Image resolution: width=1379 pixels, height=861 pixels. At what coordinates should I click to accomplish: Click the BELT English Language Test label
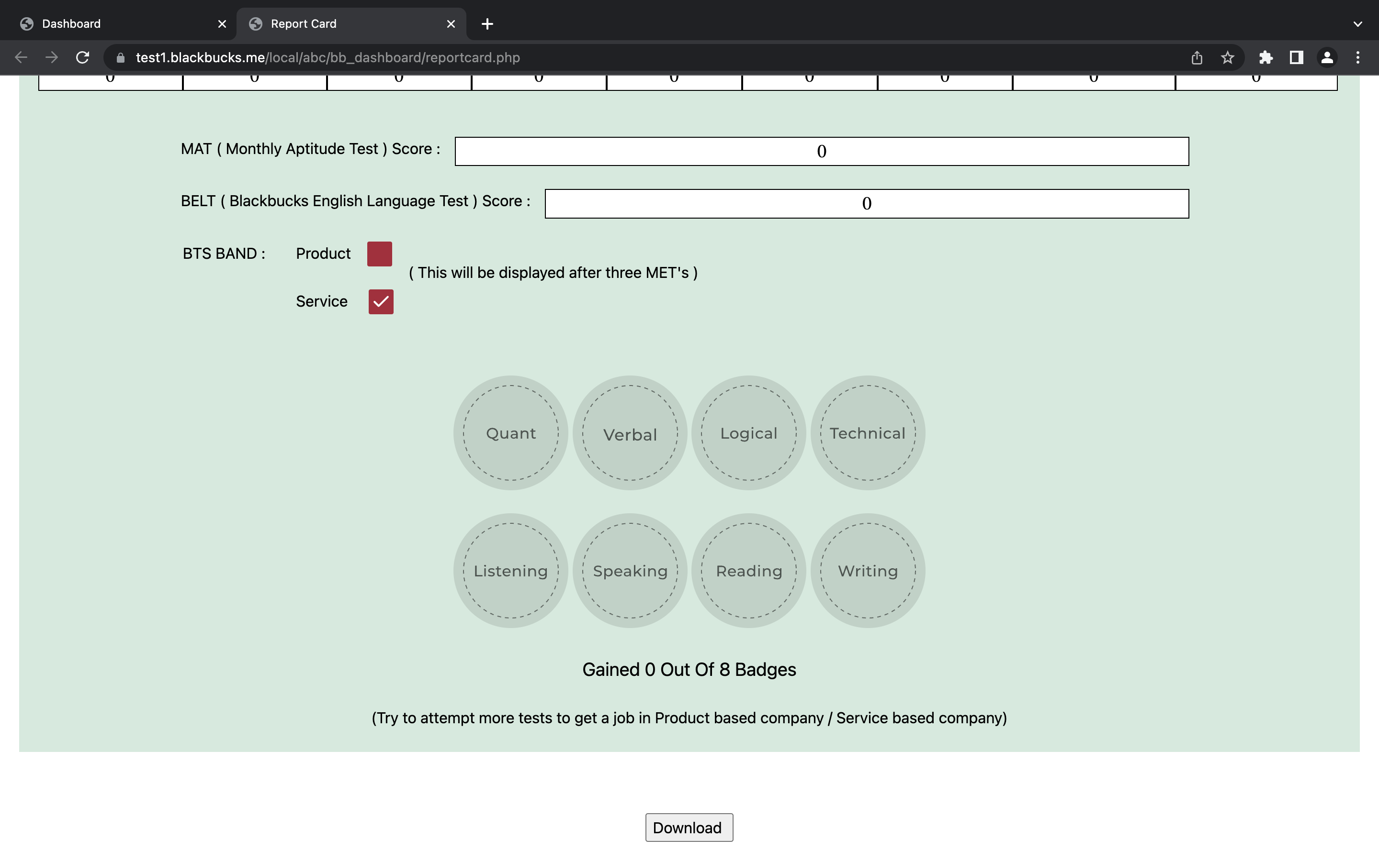(356, 201)
